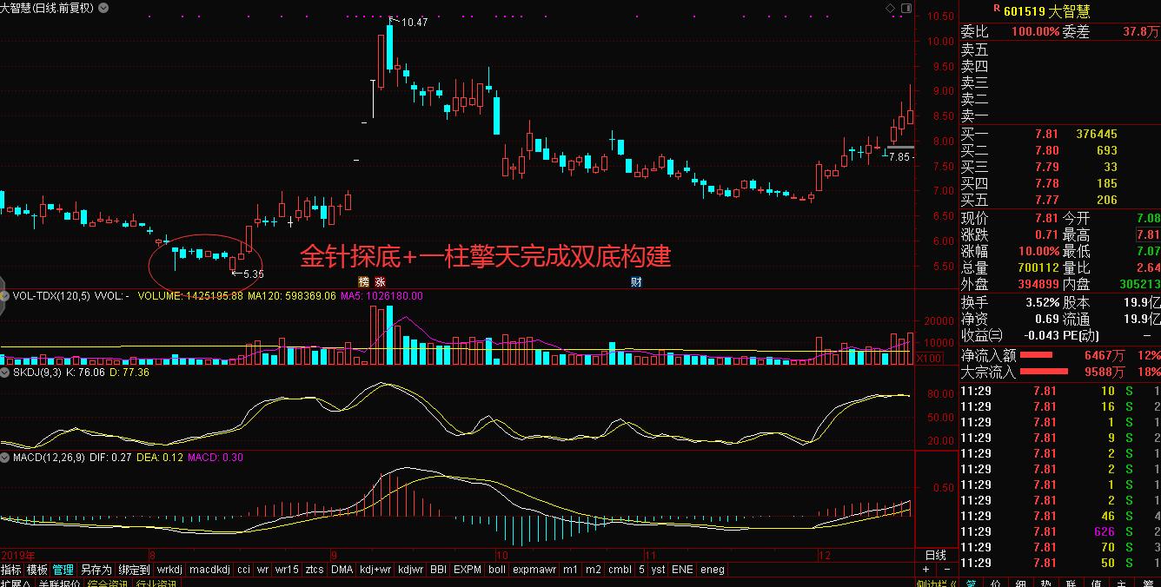Viewport: 1161px width, 587px height.
Task: Toggle the 管理 option in indicator bar
Action: (x=63, y=570)
